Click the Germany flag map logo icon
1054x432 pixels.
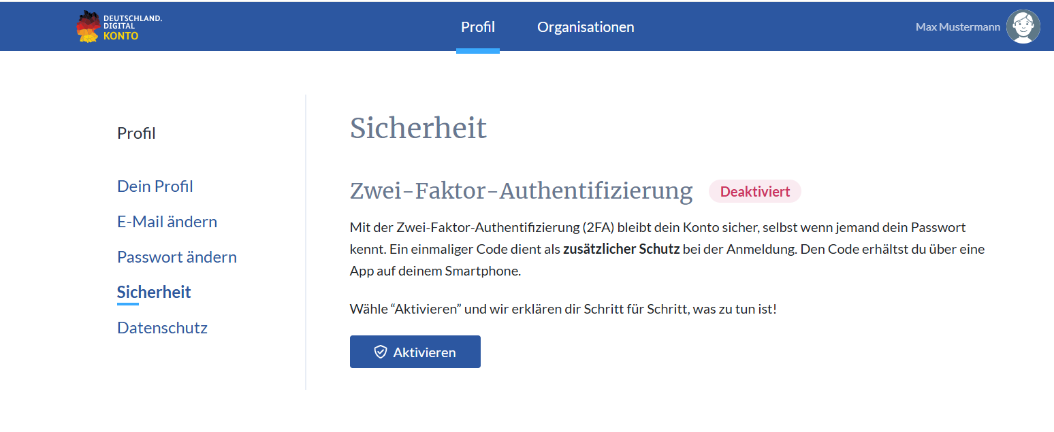pos(88,27)
